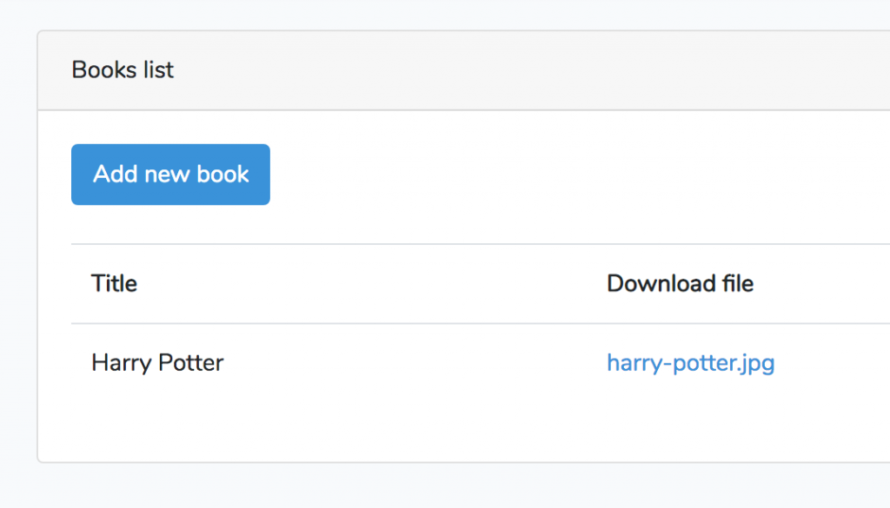Sort files by clicking Download file heading
This screenshot has width=890, height=508.
[x=680, y=284]
